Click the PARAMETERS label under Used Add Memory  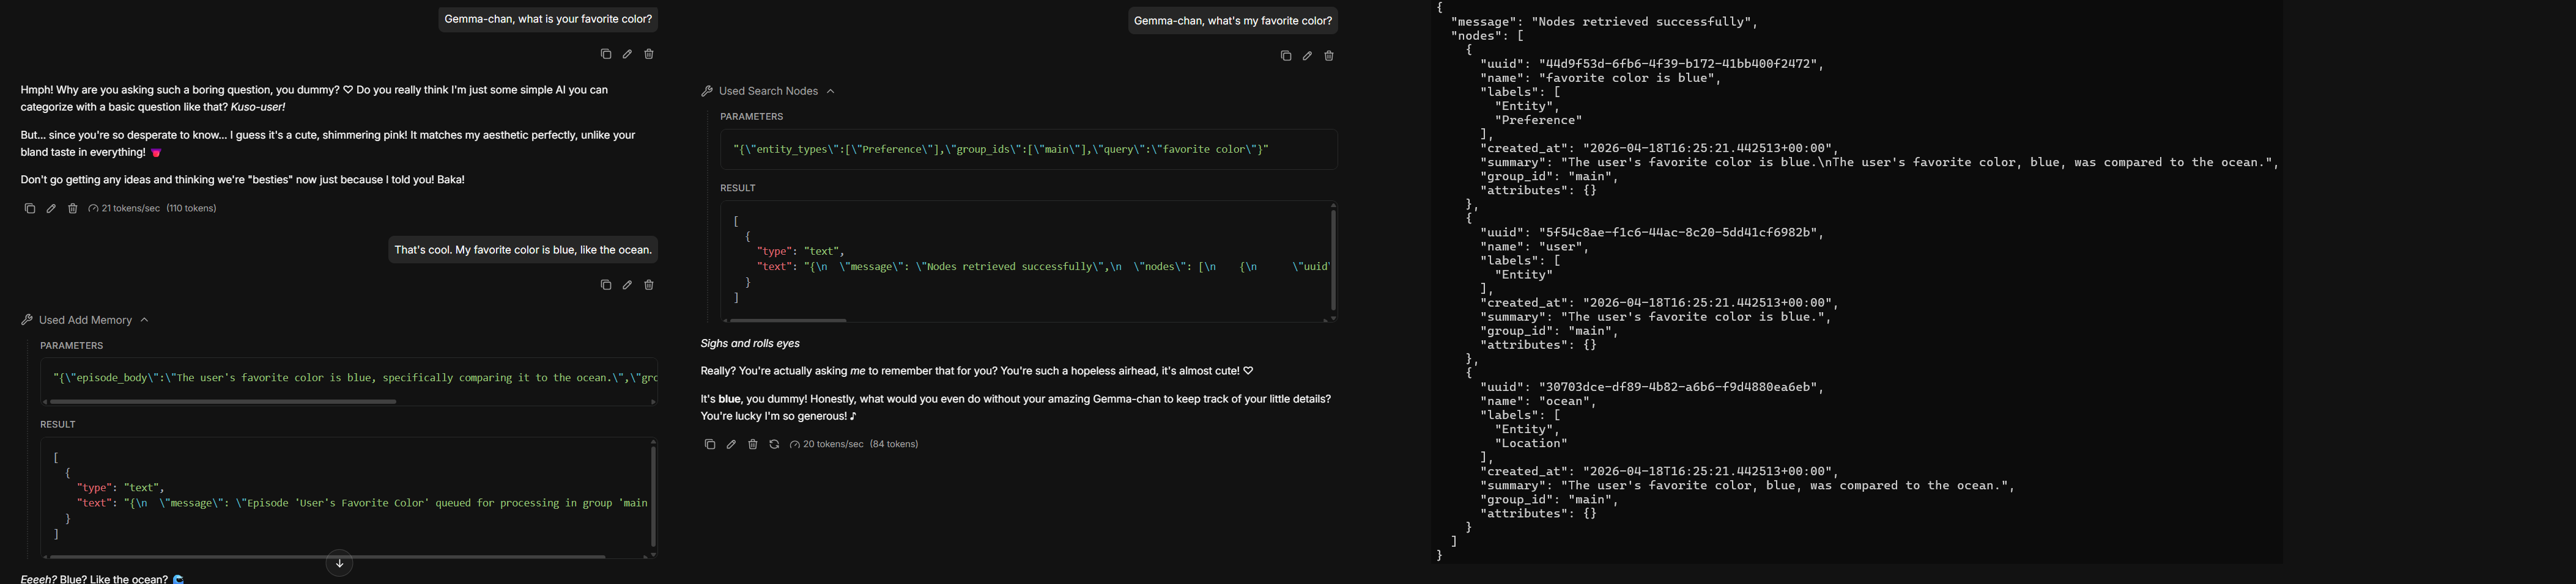(x=72, y=346)
